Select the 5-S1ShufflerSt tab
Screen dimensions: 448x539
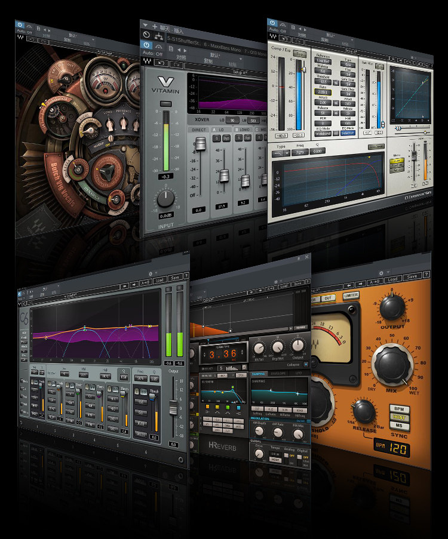(x=184, y=42)
